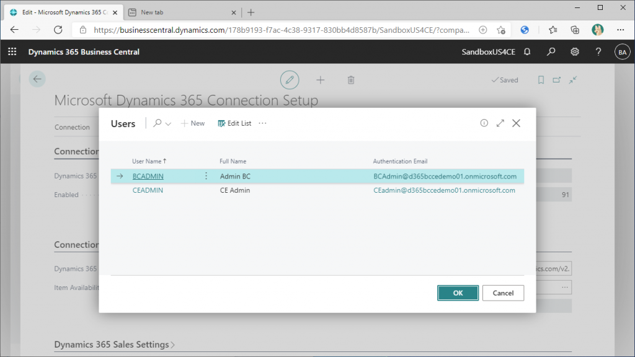
Task: Open the help question mark icon
Action: click(x=598, y=52)
